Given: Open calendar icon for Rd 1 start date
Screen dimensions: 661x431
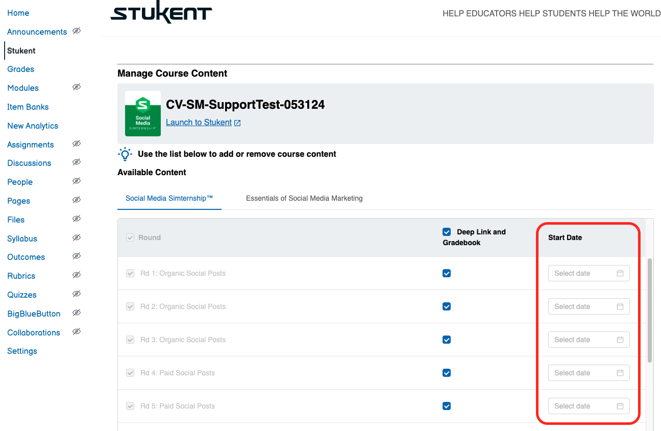Looking at the screenshot, I should coord(620,273).
